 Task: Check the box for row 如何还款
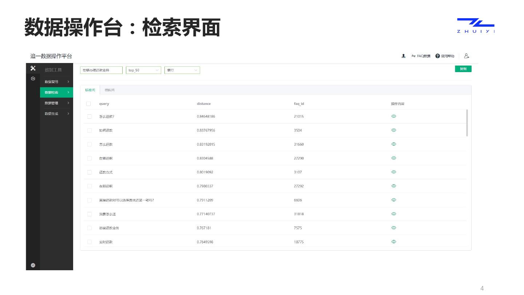(90, 130)
